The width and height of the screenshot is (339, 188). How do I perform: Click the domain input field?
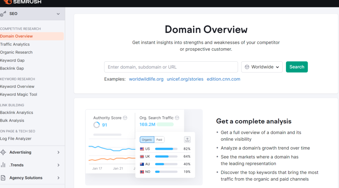(x=171, y=67)
